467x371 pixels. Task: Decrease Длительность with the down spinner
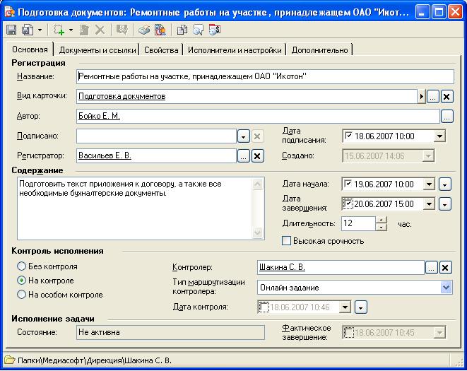382,227
